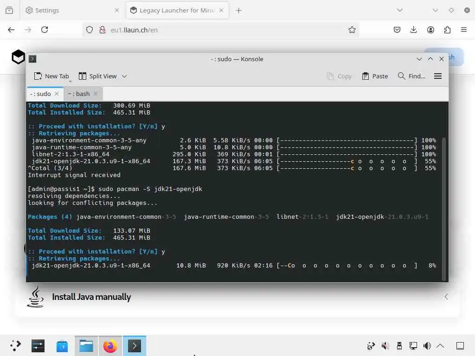Open the insecure connection lock icon
This screenshot has width=475, height=356.
[x=103, y=30]
